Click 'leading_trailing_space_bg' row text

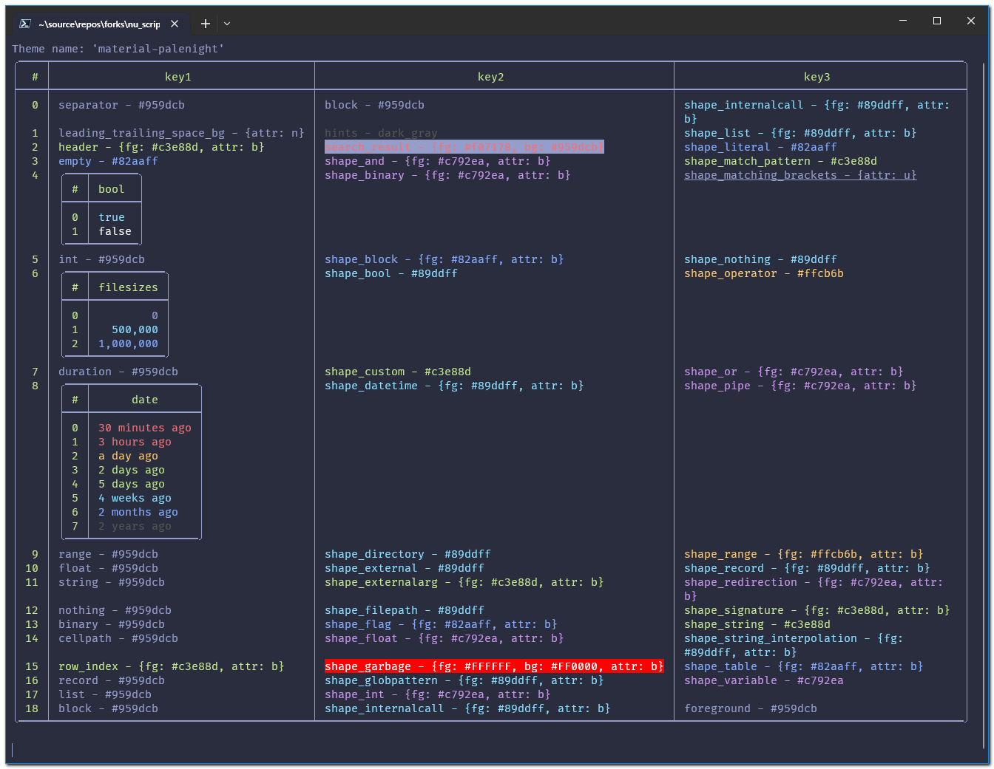pyautogui.click(x=182, y=133)
